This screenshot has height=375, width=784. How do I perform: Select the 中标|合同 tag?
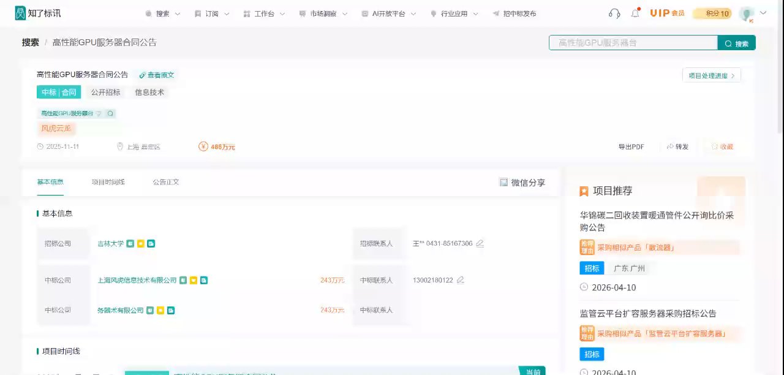tap(59, 93)
